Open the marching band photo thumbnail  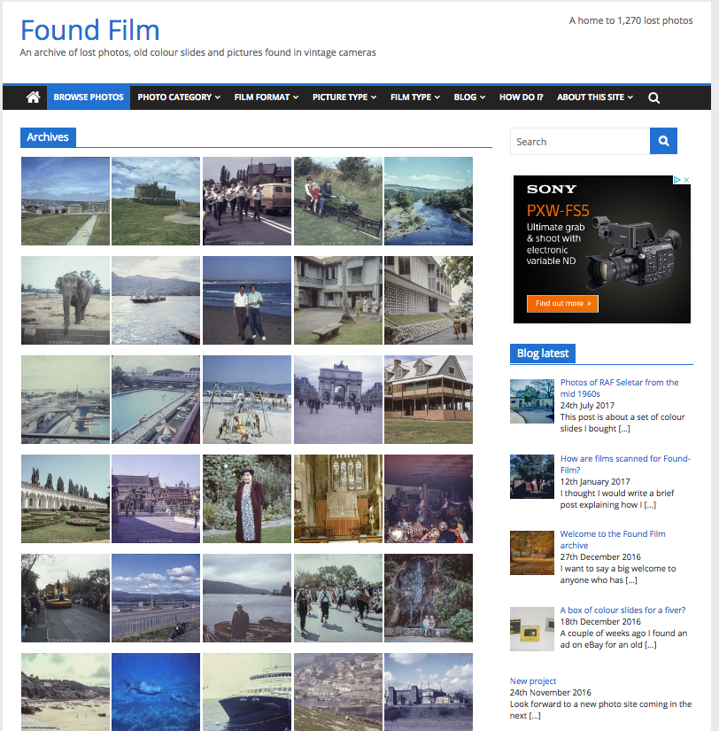[x=247, y=201]
